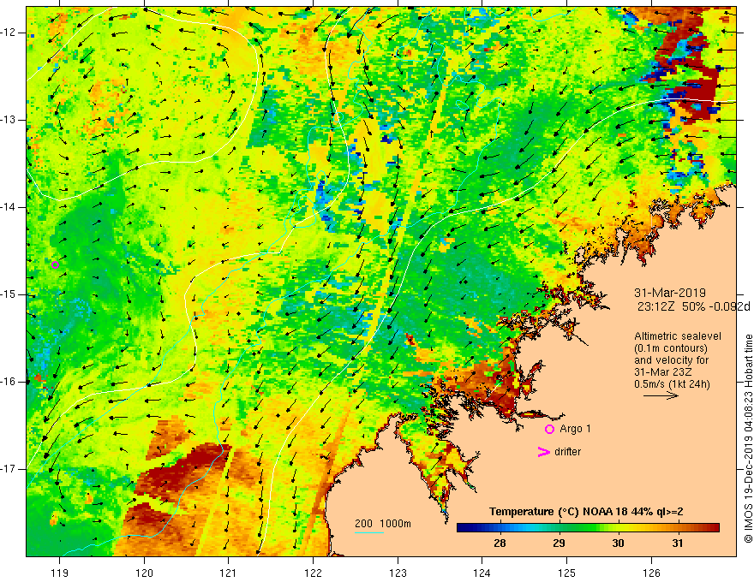The image size is (754, 582).
Task: Click the magenta Argo 1 legend circle
Action: pos(549,430)
